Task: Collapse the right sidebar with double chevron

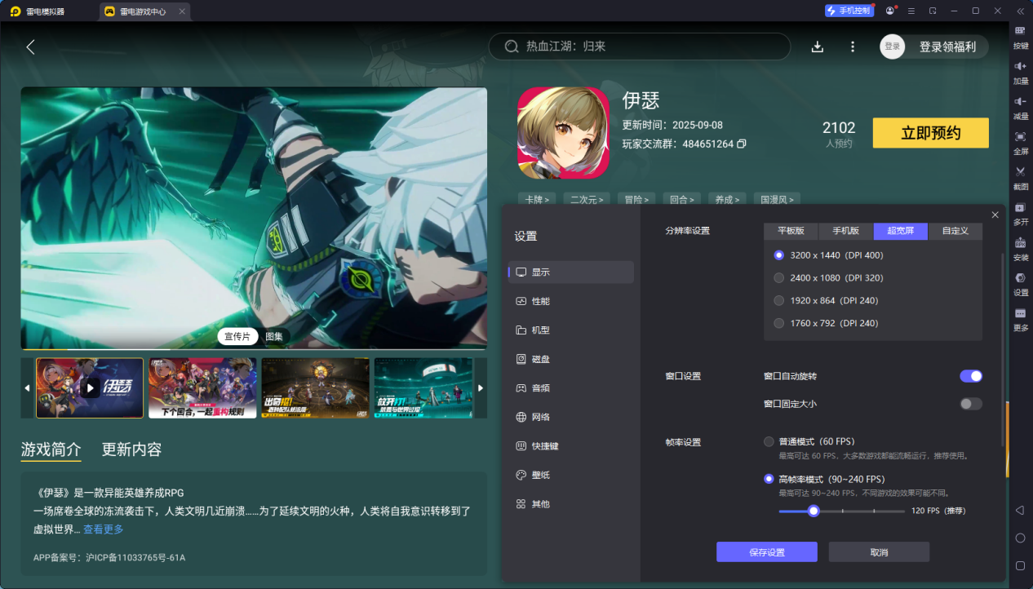Action: (x=1020, y=11)
